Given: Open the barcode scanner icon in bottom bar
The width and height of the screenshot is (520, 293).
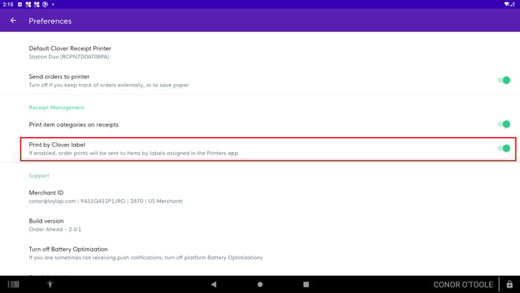Looking at the screenshot, I should [14, 285].
